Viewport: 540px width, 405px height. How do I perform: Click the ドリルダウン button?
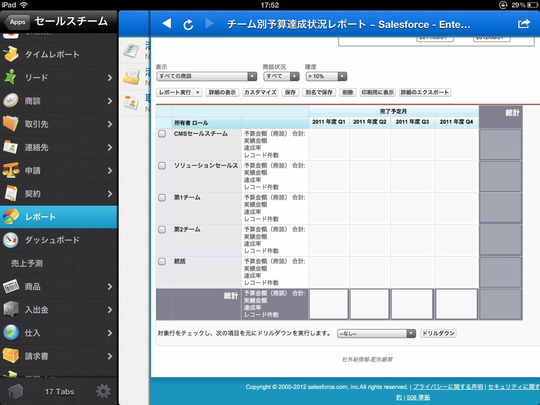coord(438,333)
